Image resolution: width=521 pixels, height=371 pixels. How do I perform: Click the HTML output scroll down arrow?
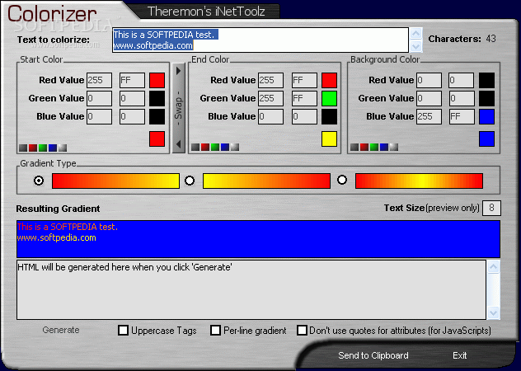click(x=494, y=312)
